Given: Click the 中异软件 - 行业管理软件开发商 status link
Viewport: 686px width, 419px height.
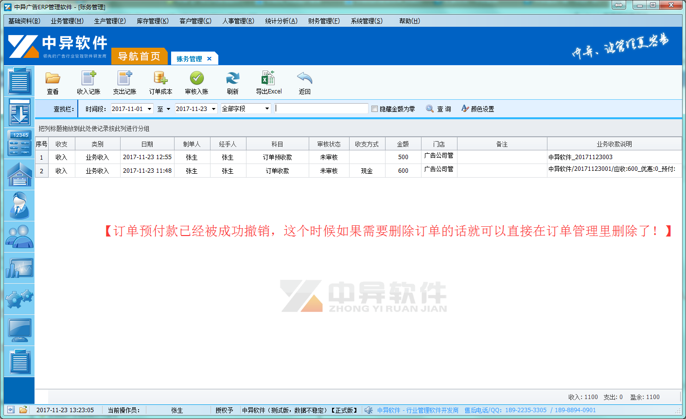Looking at the screenshot, I should pyautogui.click(x=418, y=410).
